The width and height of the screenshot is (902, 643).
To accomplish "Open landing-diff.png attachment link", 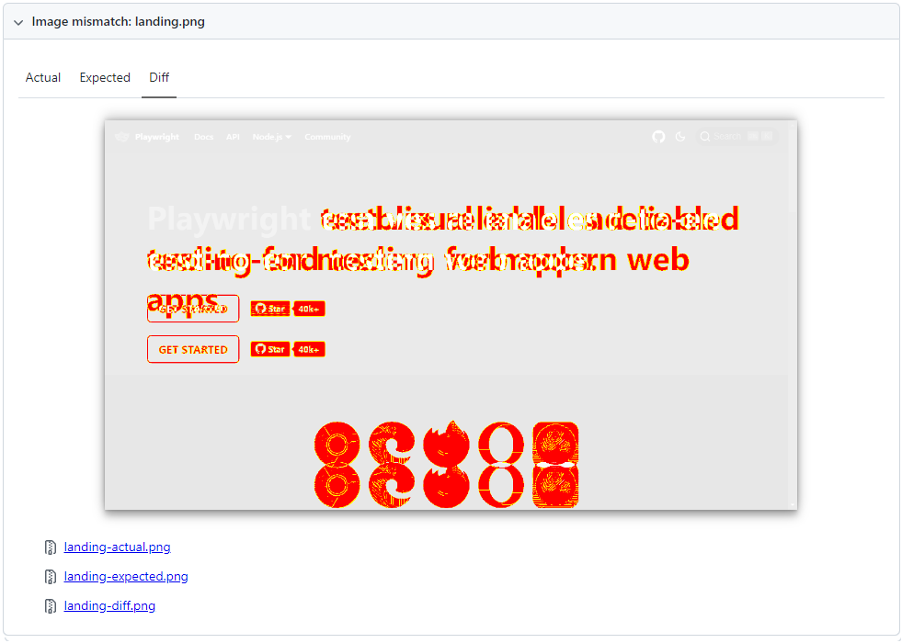I will (109, 605).
